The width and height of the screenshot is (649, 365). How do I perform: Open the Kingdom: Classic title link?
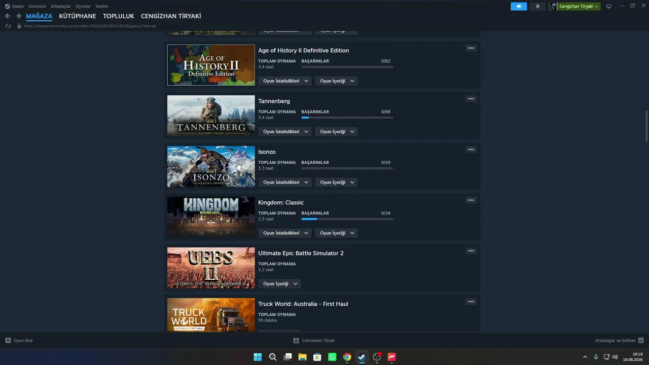(x=281, y=203)
